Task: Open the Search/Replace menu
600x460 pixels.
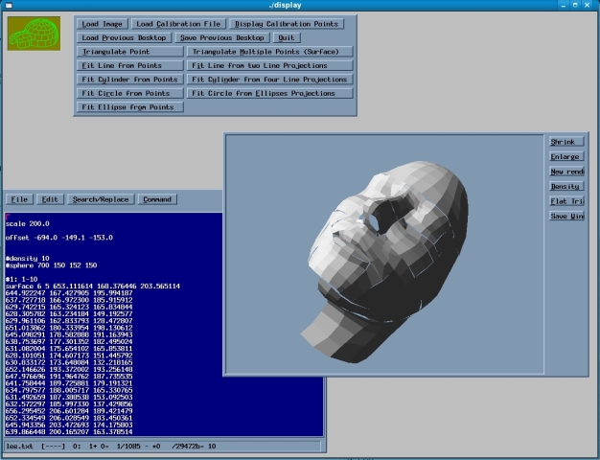Action: pos(100,199)
